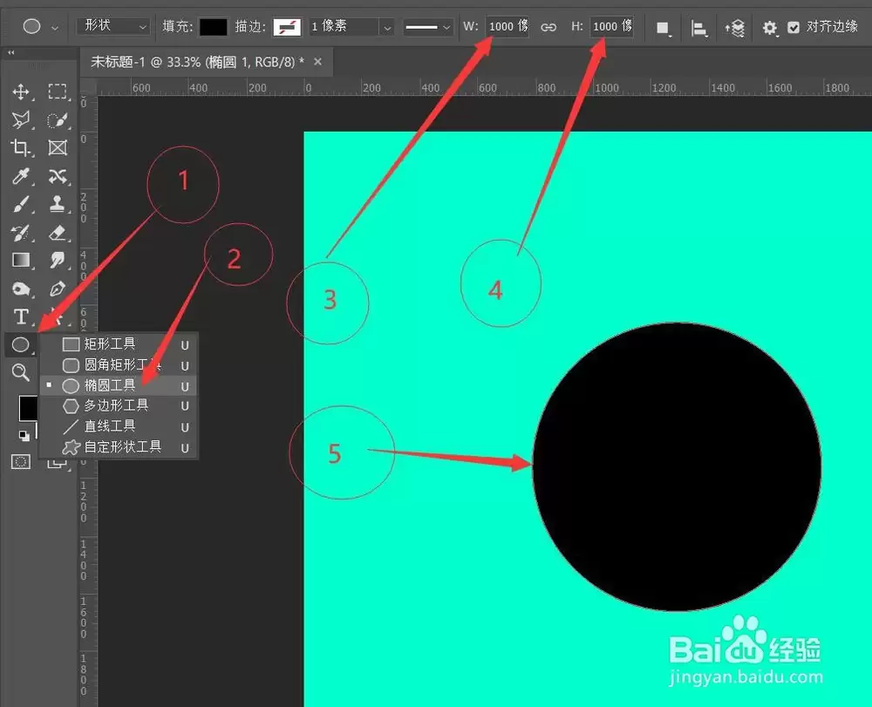This screenshot has height=707, width=872.
Task: Select the Zoom tool
Action: [x=21, y=372]
